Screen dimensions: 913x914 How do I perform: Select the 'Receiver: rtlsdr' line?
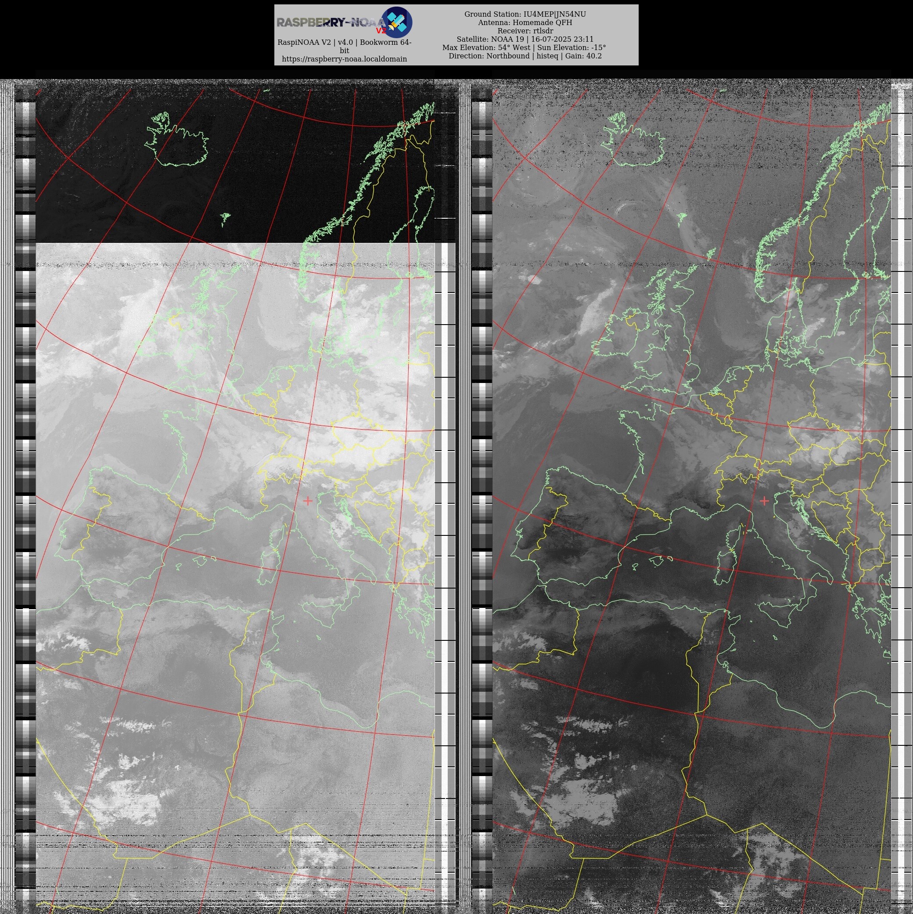coord(525,31)
